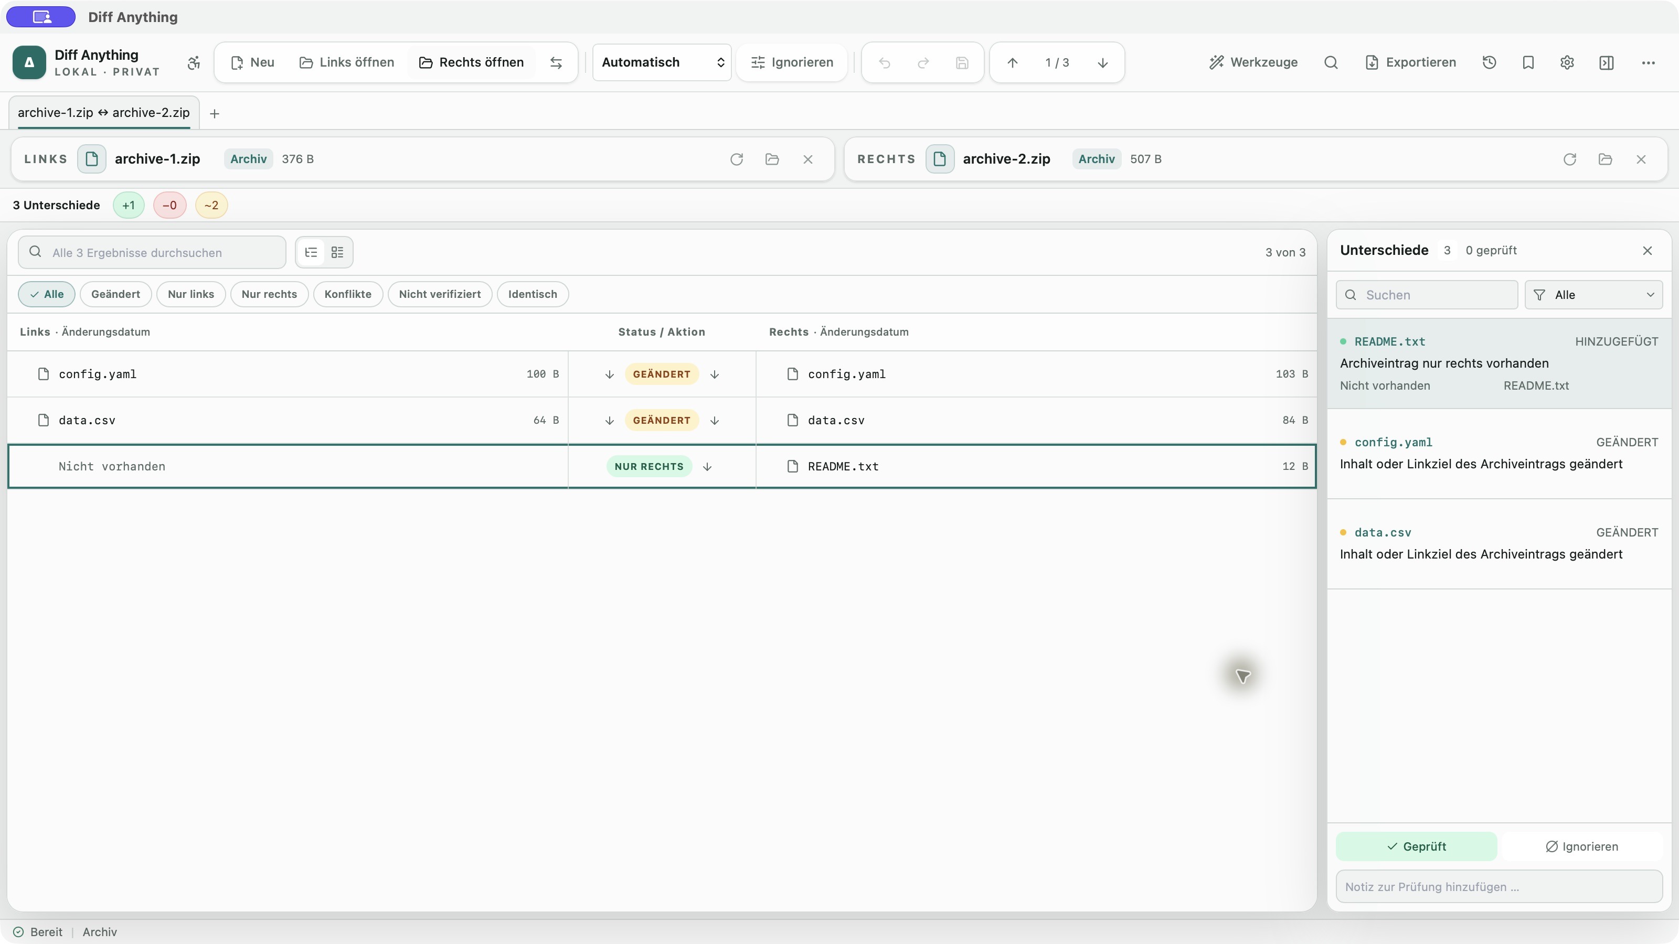Go to previous difference arrow
Viewport: 1679px width, 944px height.
[x=1012, y=62]
